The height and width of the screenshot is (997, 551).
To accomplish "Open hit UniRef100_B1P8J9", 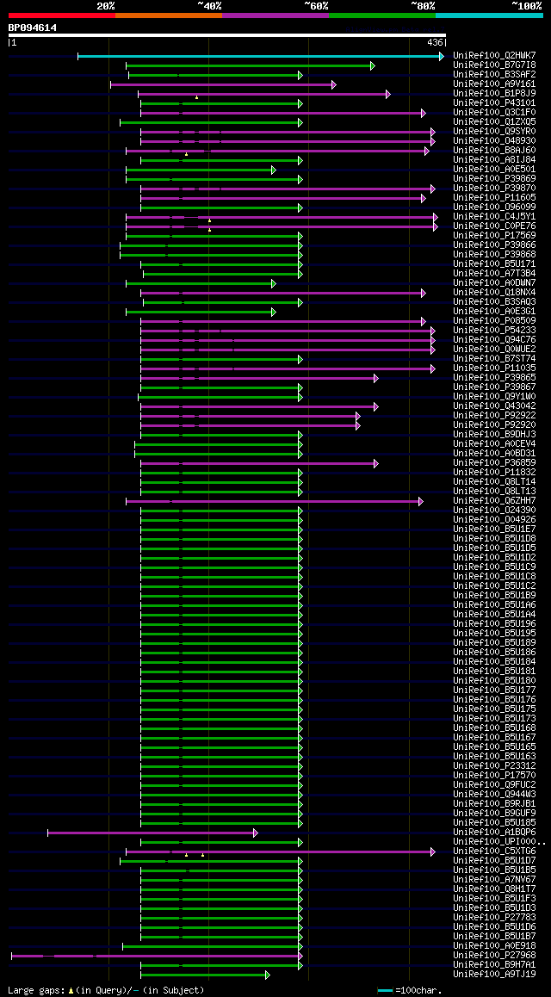I will pyautogui.click(x=494, y=94).
